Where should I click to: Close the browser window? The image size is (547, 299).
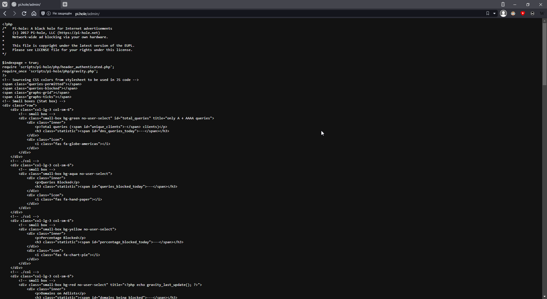click(541, 4)
